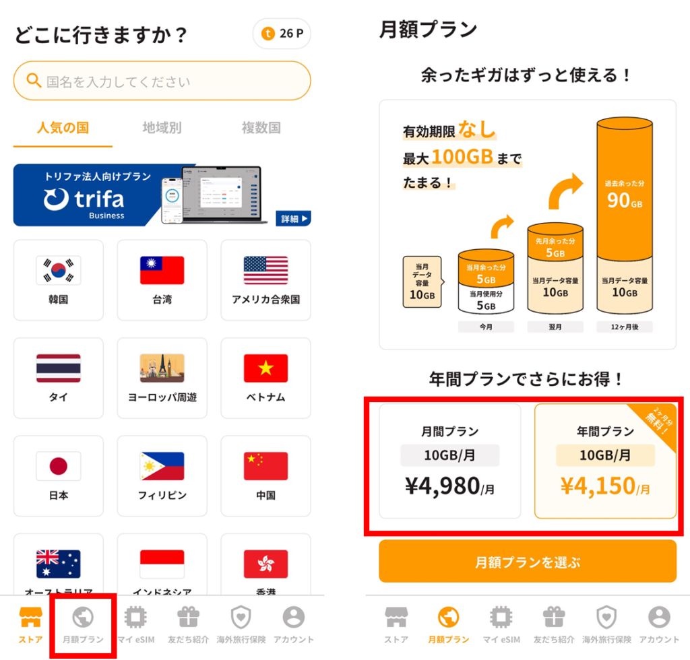Select the 月間プラン ¥4,980 option
Viewport: 690px width, 660px height.
tap(449, 461)
